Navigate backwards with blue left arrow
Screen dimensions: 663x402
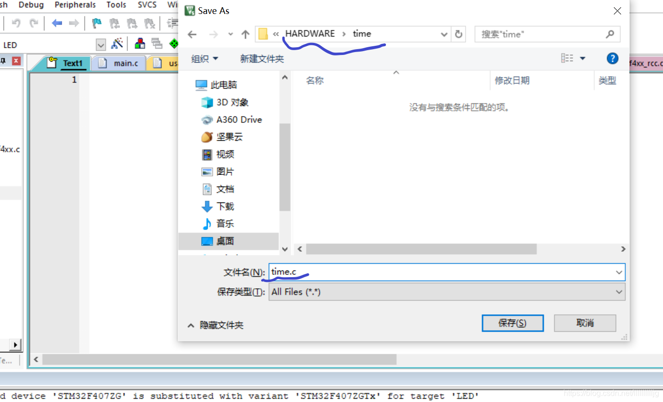[57, 23]
